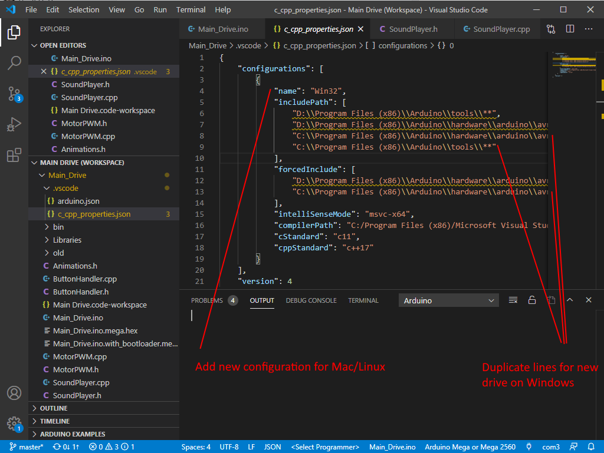The width and height of the screenshot is (604, 453).
Task: Open the output log file icon
Action: coord(551,300)
